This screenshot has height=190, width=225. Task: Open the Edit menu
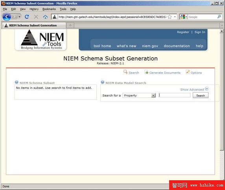(13, 9)
